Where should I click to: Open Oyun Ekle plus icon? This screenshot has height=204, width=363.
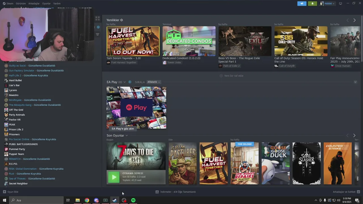[5, 192]
